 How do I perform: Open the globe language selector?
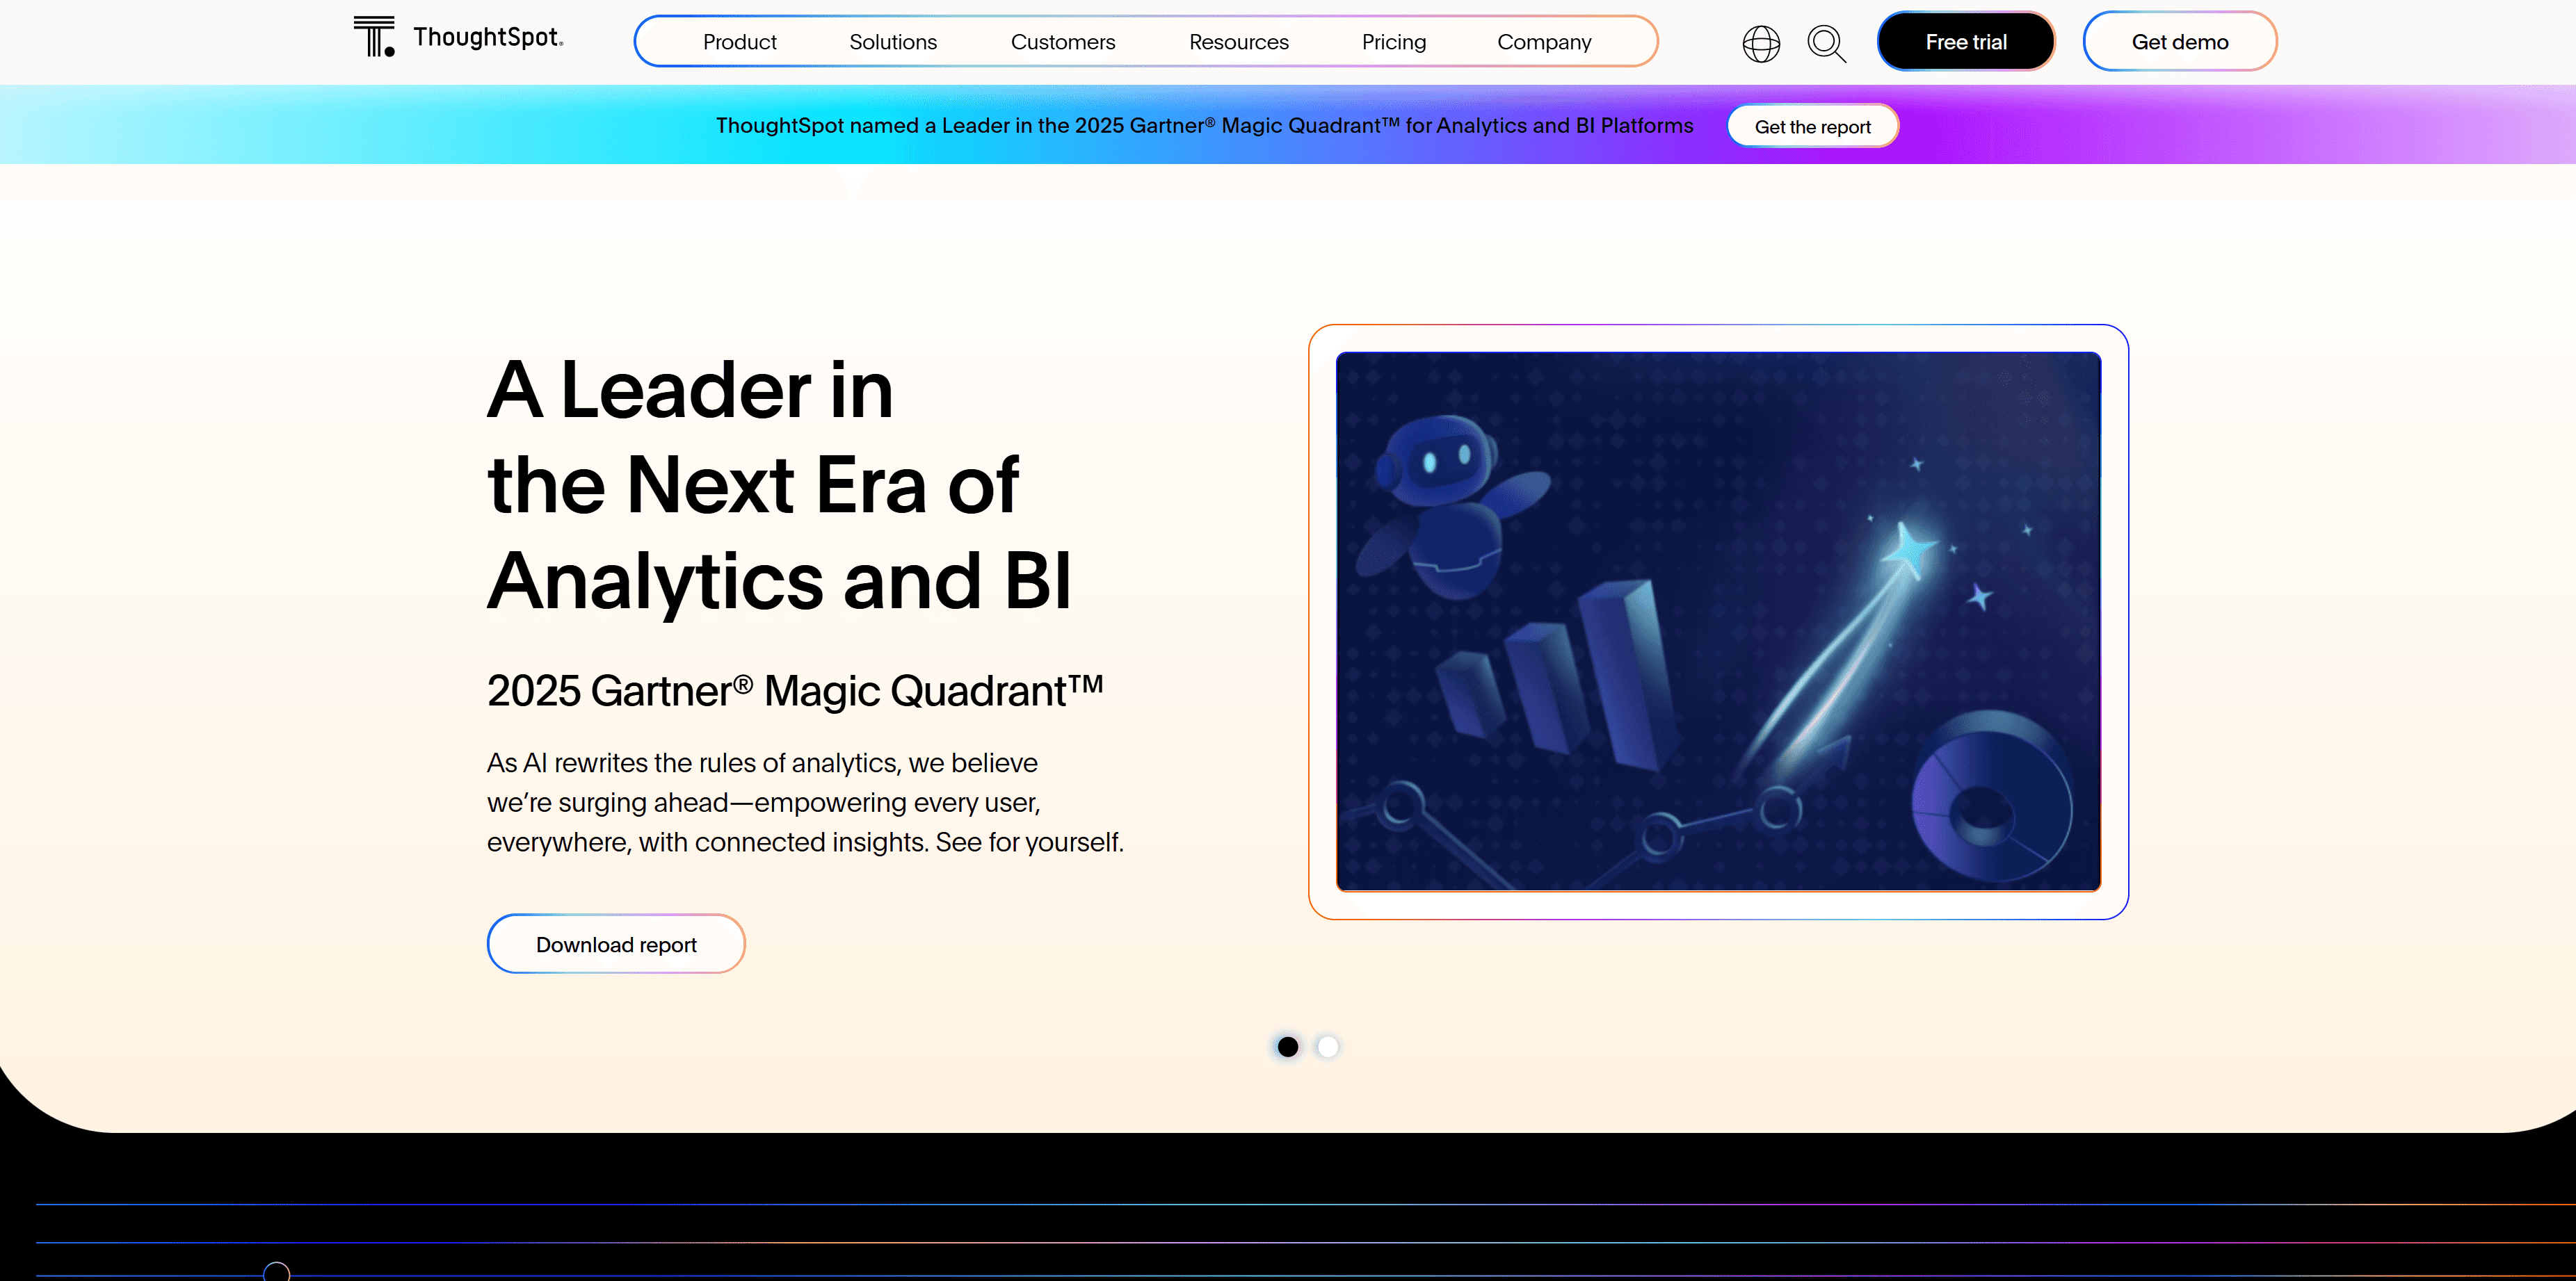(x=1761, y=43)
